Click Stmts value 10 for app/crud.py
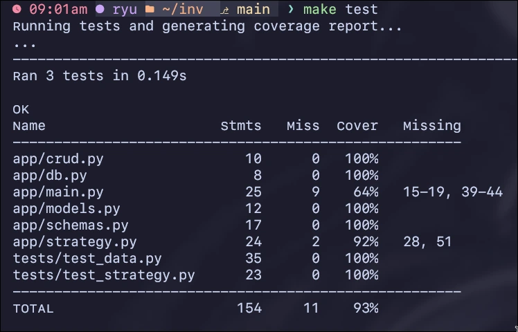The image size is (518, 332). click(253, 159)
